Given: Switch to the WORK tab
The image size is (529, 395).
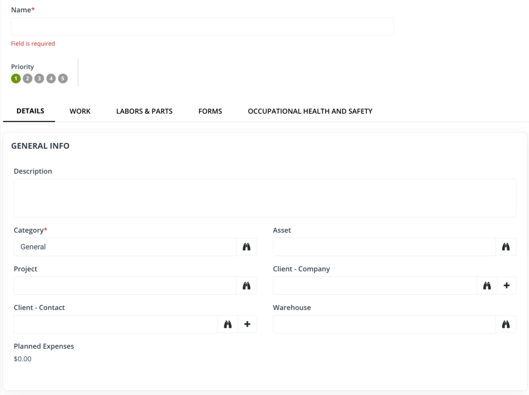Looking at the screenshot, I should [80, 111].
